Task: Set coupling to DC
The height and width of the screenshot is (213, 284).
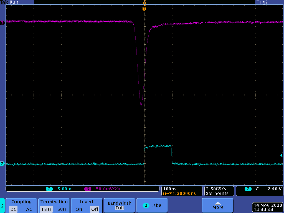Action: [14, 209]
